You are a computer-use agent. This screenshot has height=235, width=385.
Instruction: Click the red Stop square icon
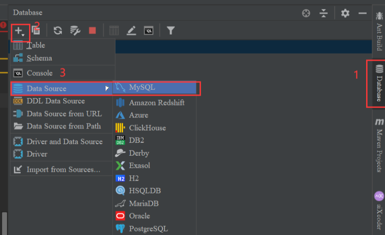(92, 31)
